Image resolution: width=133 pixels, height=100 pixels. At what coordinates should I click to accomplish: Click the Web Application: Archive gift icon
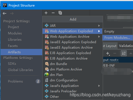(x=47, y=36)
